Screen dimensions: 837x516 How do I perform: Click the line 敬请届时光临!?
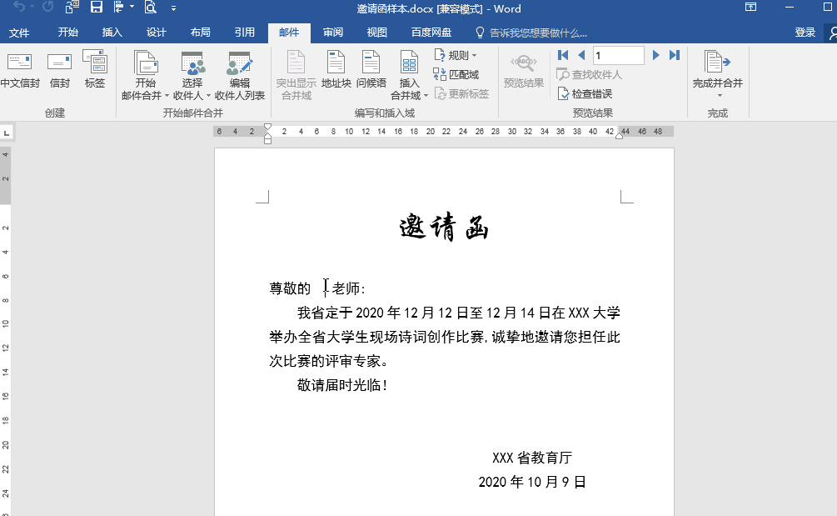pos(342,385)
